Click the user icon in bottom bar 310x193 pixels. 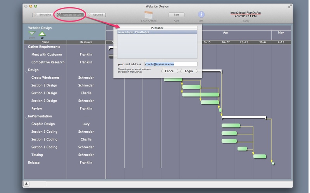coord(26,184)
